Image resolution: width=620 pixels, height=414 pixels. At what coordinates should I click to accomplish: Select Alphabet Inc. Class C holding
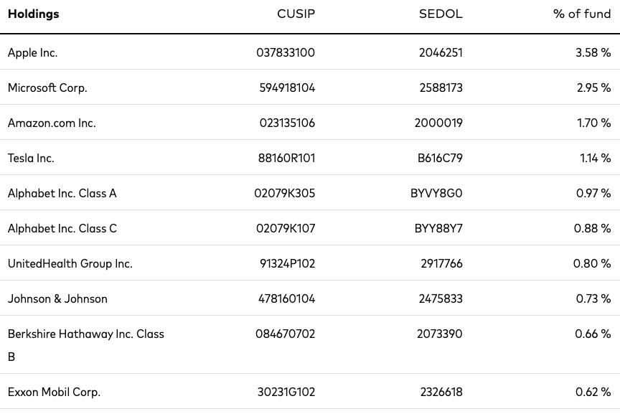62,229
